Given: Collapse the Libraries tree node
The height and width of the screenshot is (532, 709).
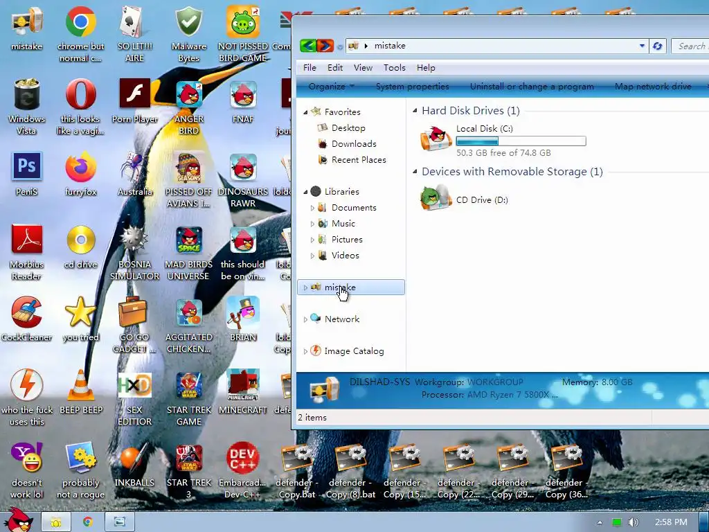Looking at the screenshot, I should (305, 191).
